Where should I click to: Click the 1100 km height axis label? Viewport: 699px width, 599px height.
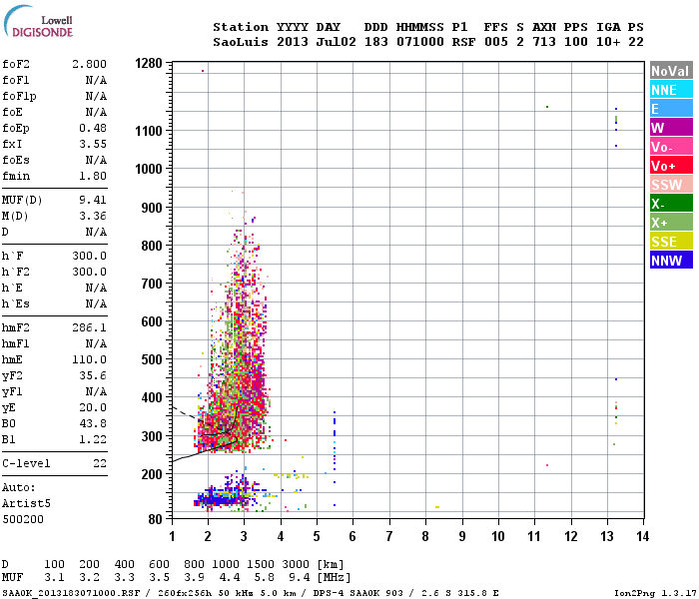[x=149, y=131]
